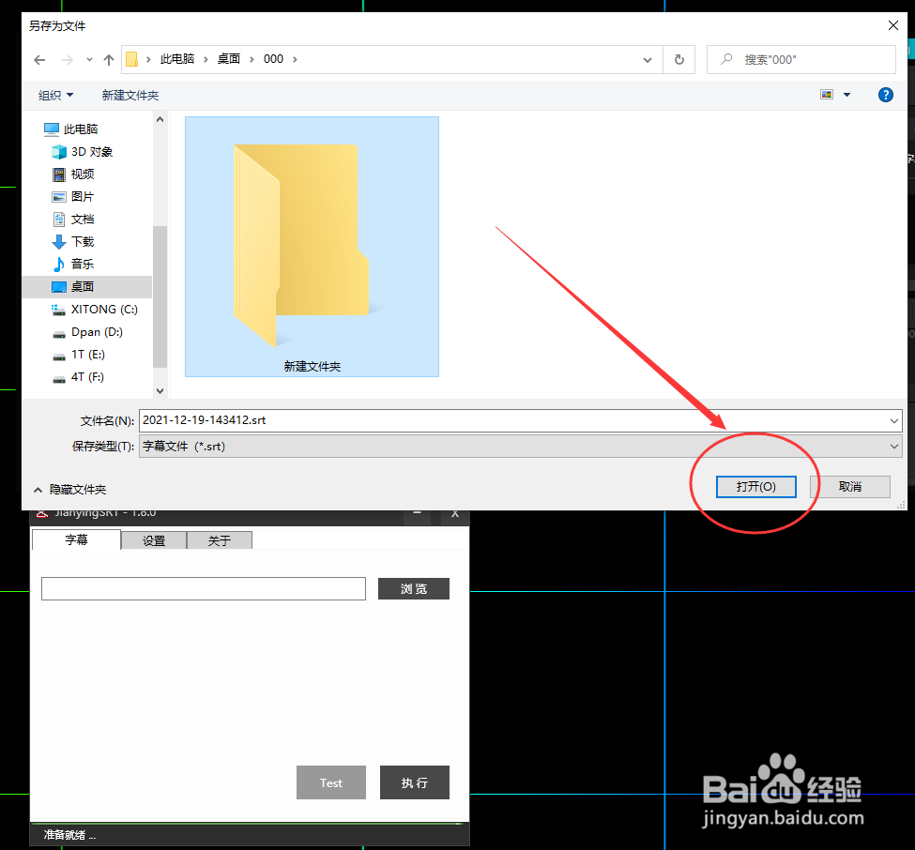915x850 pixels.
Task: Click the folder icon in address bar
Action: click(x=132, y=59)
